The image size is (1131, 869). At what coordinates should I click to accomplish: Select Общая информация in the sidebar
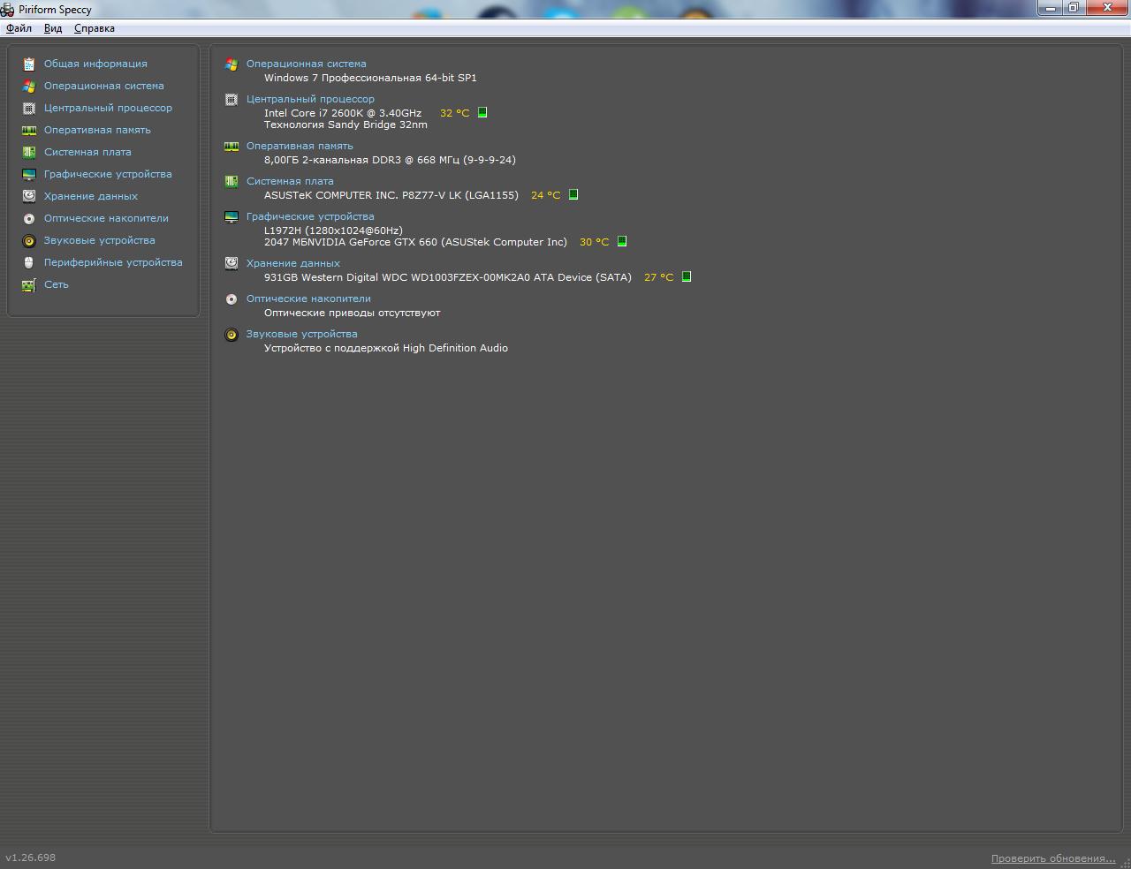pos(95,64)
